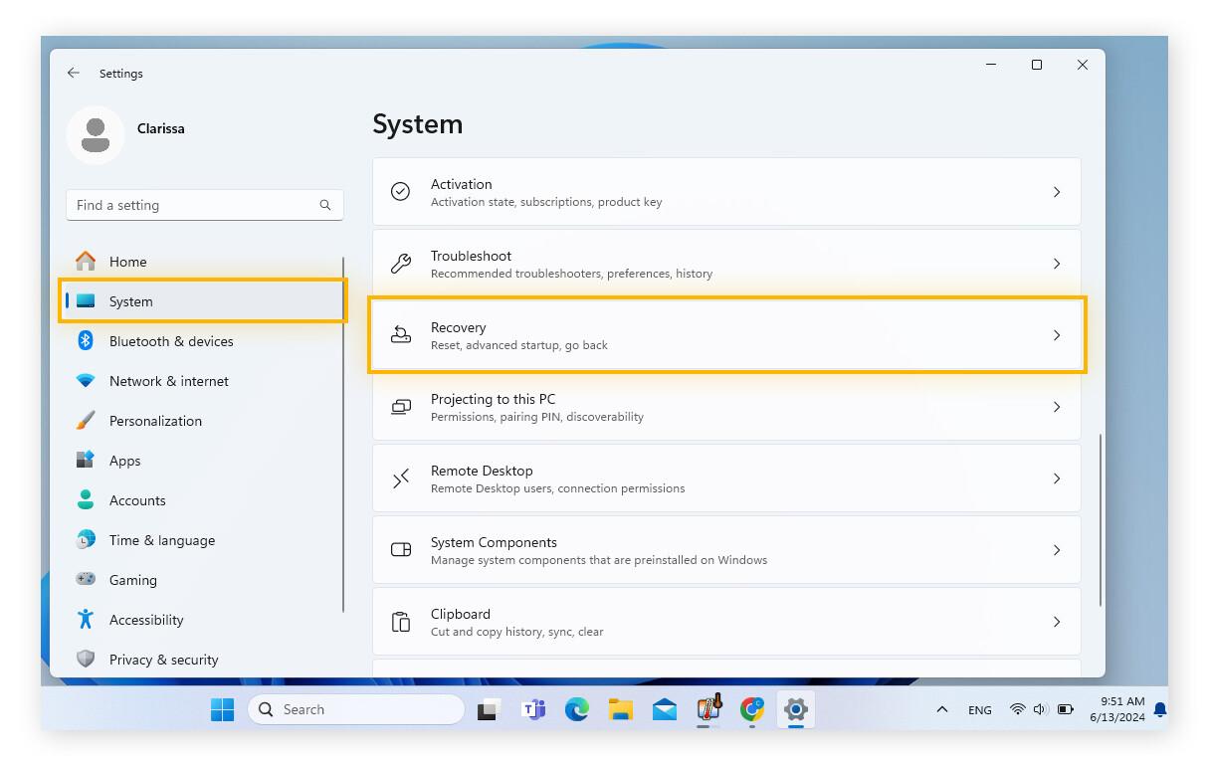Open Microsoft Teams from the taskbar

534,709
